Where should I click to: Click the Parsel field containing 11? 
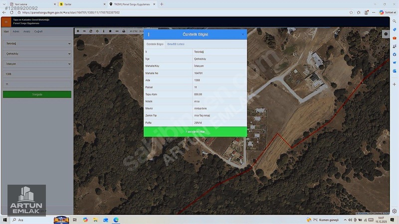point(37,84)
